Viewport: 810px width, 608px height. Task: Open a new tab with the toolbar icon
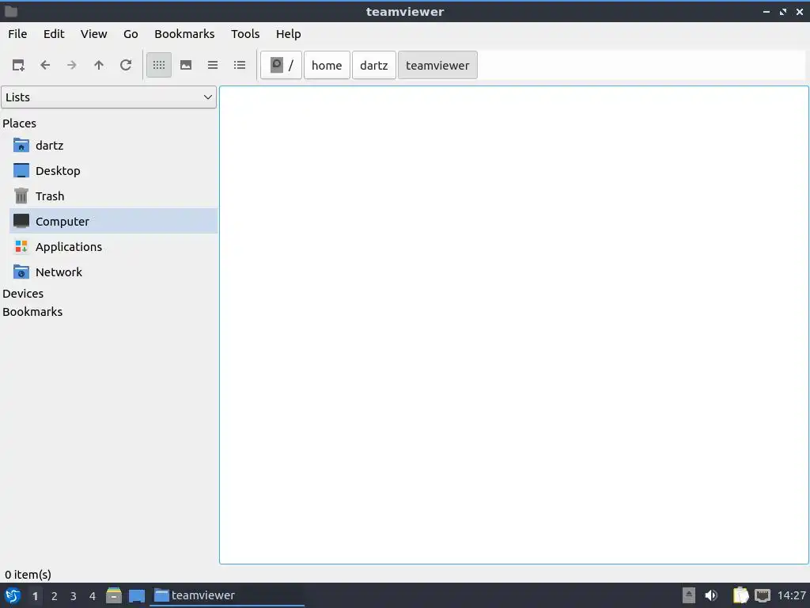(x=18, y=65)
